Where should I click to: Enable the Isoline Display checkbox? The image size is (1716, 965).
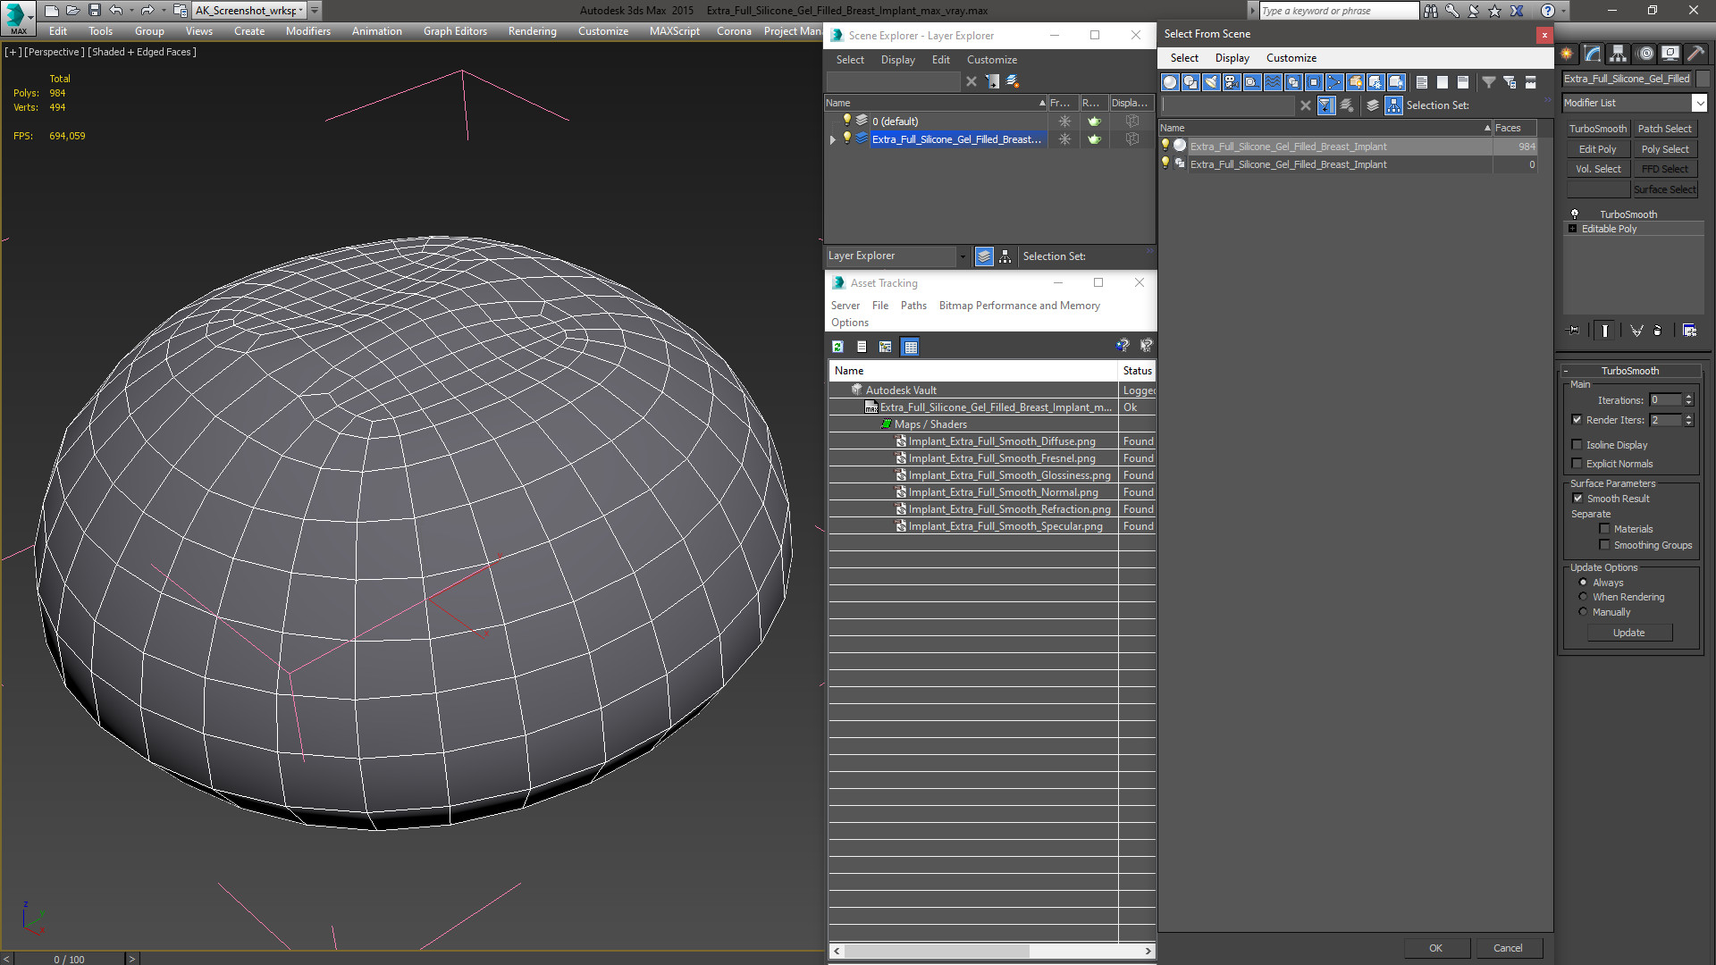click(x=1577, y=445)
